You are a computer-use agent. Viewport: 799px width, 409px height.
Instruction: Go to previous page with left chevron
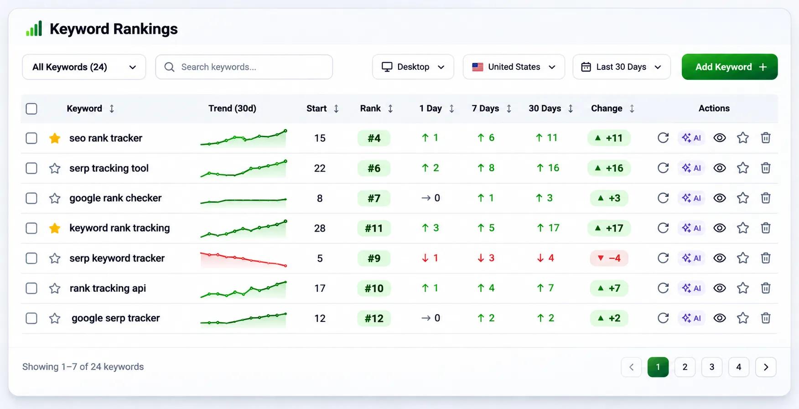click(x=631, y=367)
